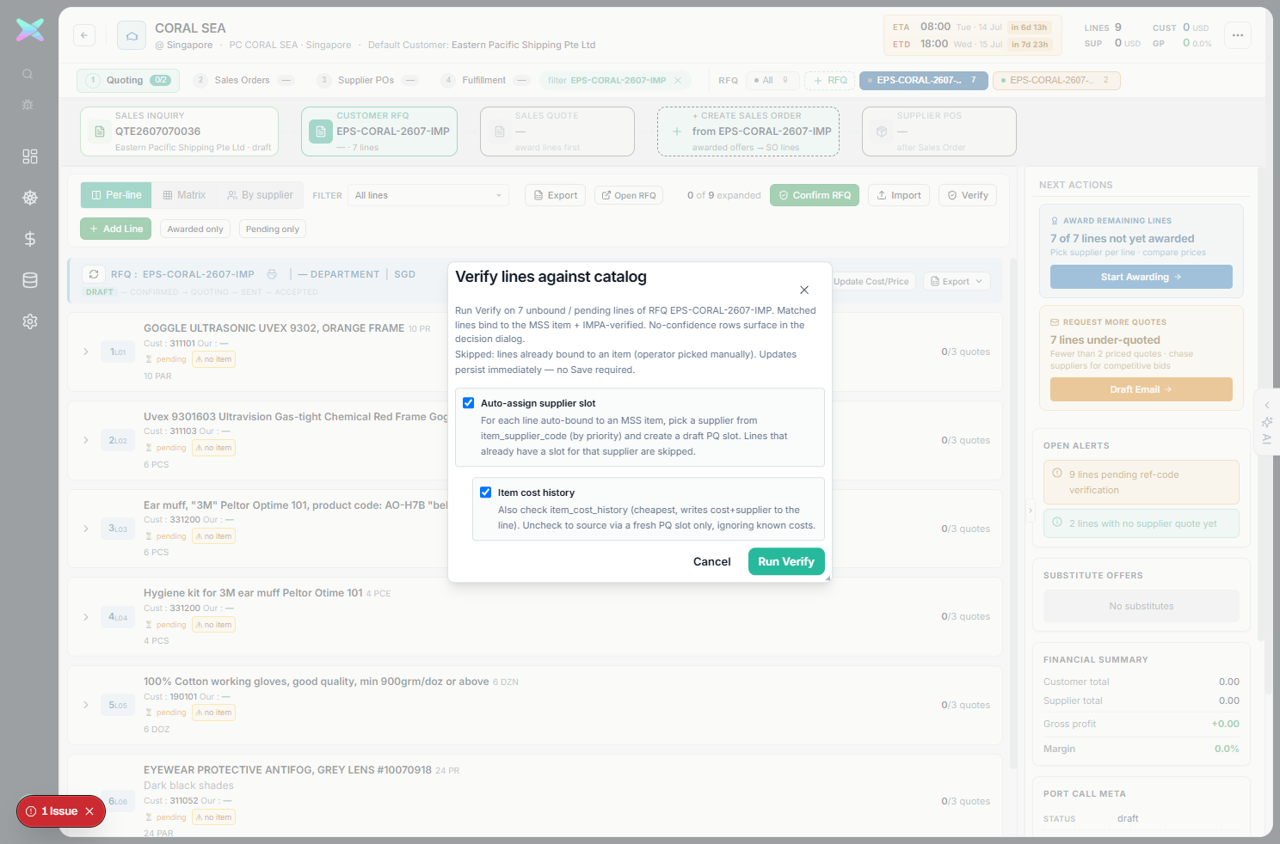Click Update Cost/Price button
The height and width of the screenshot is (844, 1280).
[871, 281]
